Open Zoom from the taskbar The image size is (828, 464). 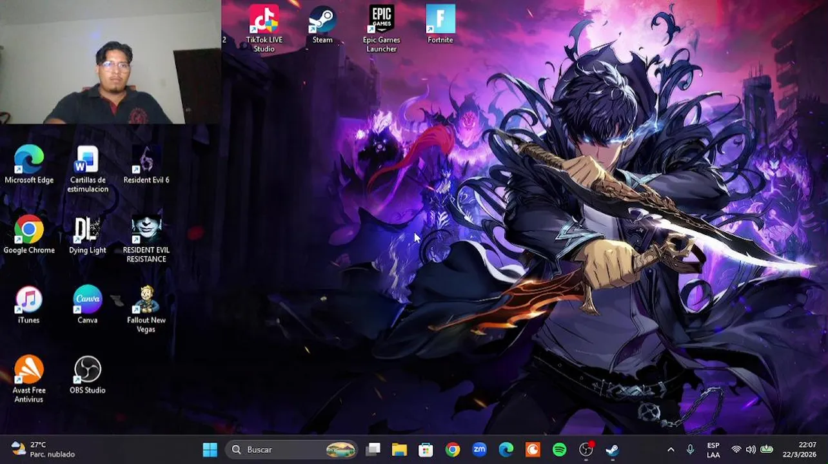479,449
